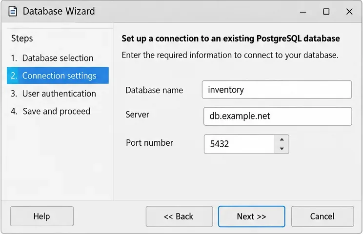Click the Steps heading
The image size is (363, 234).
click(22, 39)
